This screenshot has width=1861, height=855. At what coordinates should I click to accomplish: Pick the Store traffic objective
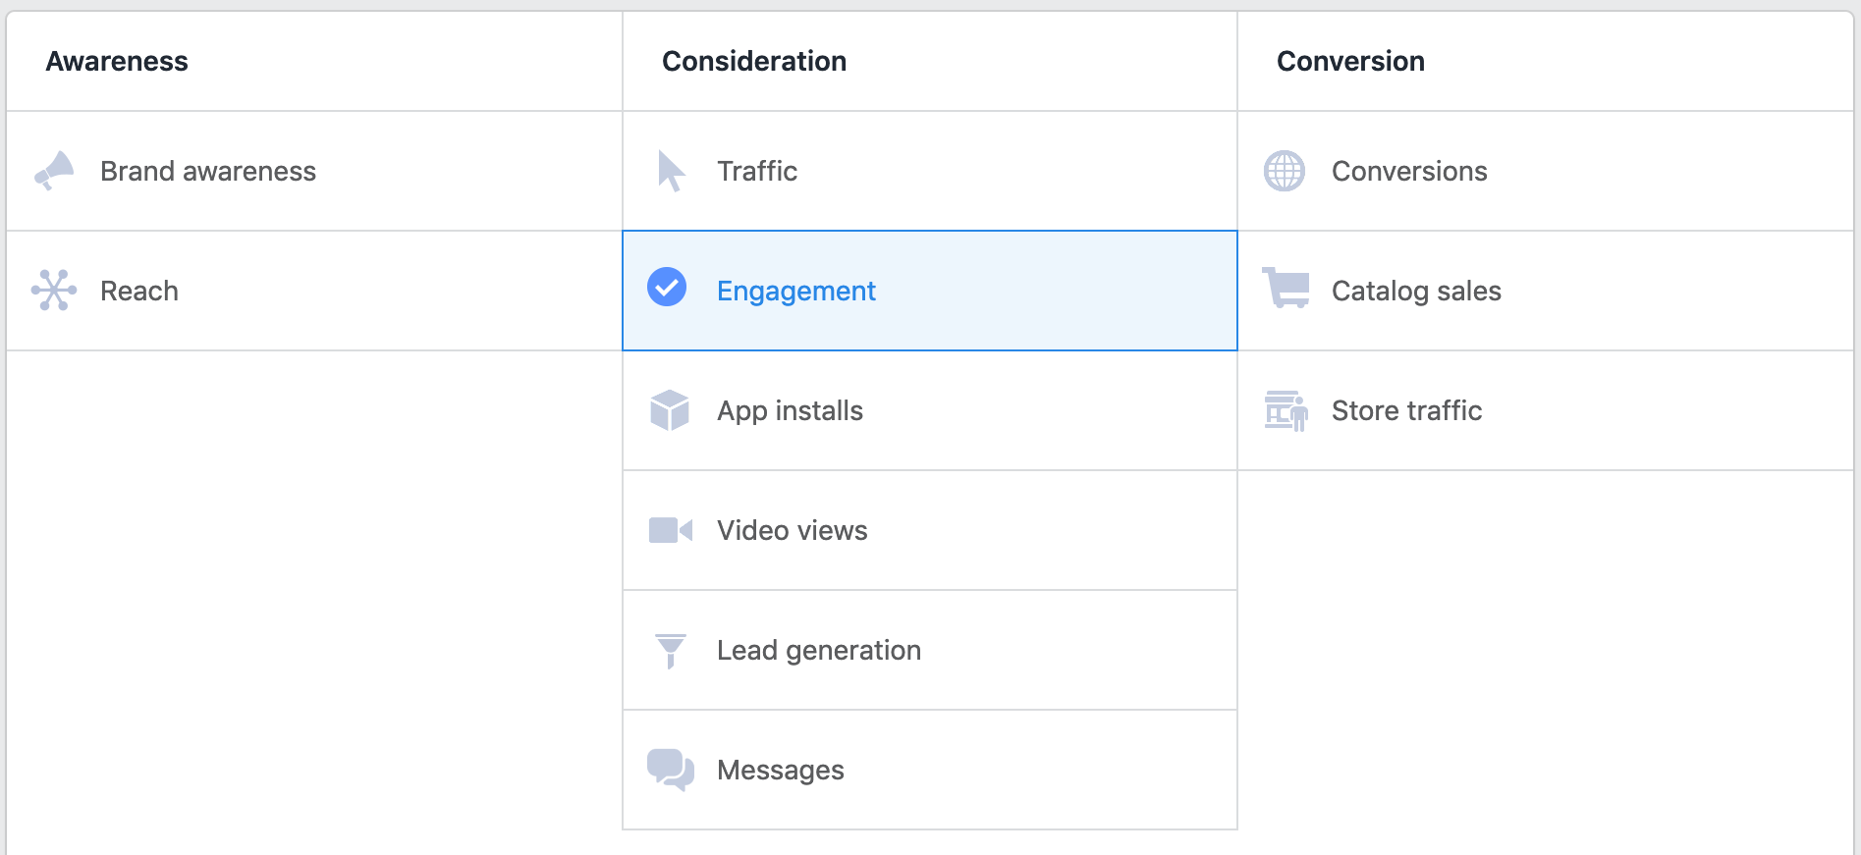point(1406,410)
